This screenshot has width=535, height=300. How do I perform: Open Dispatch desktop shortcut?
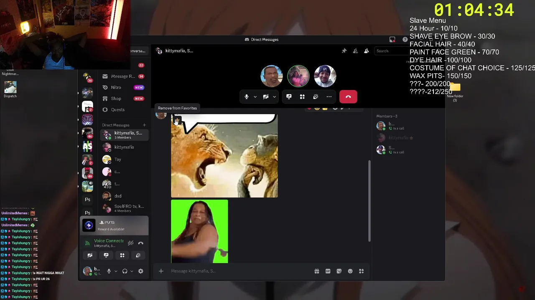coord(10,89)
